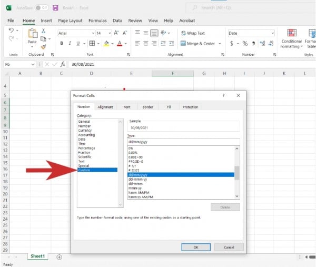Toggle Top Align vertical alignment
The height and width of the screenshot is (267, 316).
137,32
